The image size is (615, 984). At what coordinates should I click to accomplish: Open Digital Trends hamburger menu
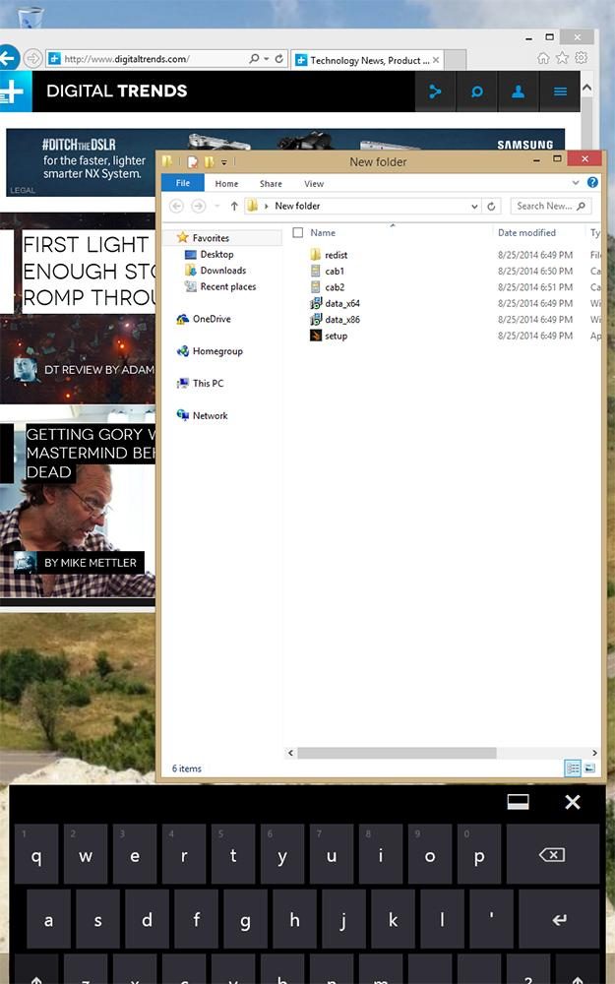pos(560,92)
